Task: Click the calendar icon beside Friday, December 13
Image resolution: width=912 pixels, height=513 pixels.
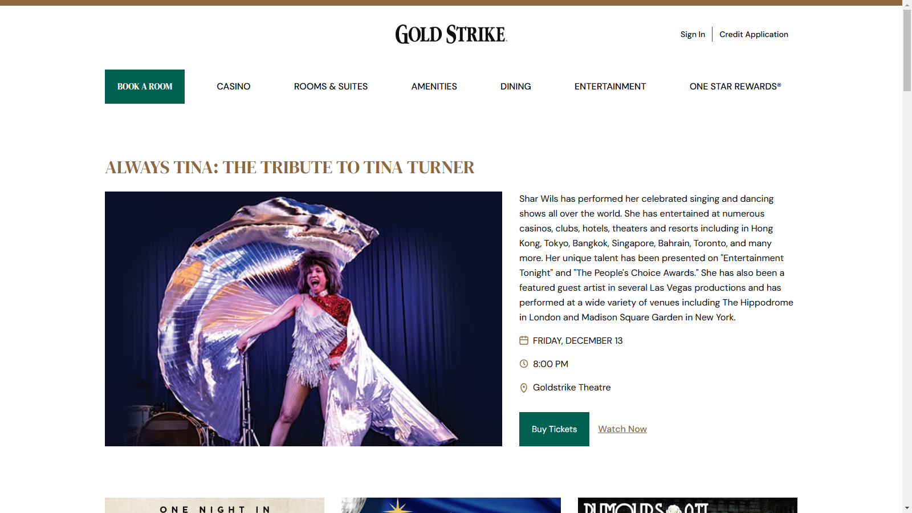Action: 524,340
